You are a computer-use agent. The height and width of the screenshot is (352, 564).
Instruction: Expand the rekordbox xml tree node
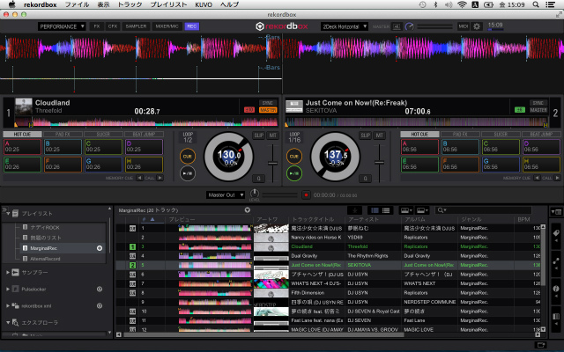point(8,306)
